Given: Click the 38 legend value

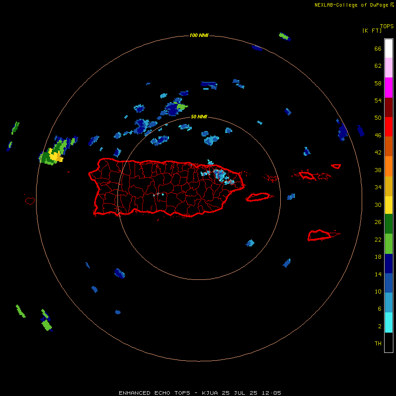Looking at the screenshot, I should (378, 170).
